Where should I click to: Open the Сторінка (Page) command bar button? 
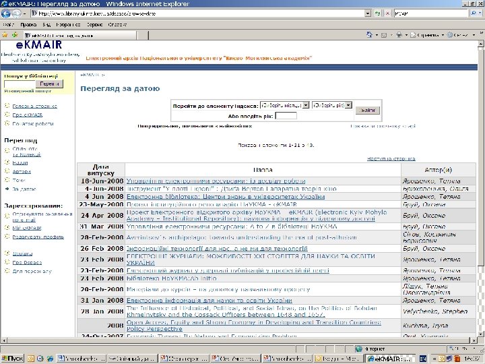(426, 35)
